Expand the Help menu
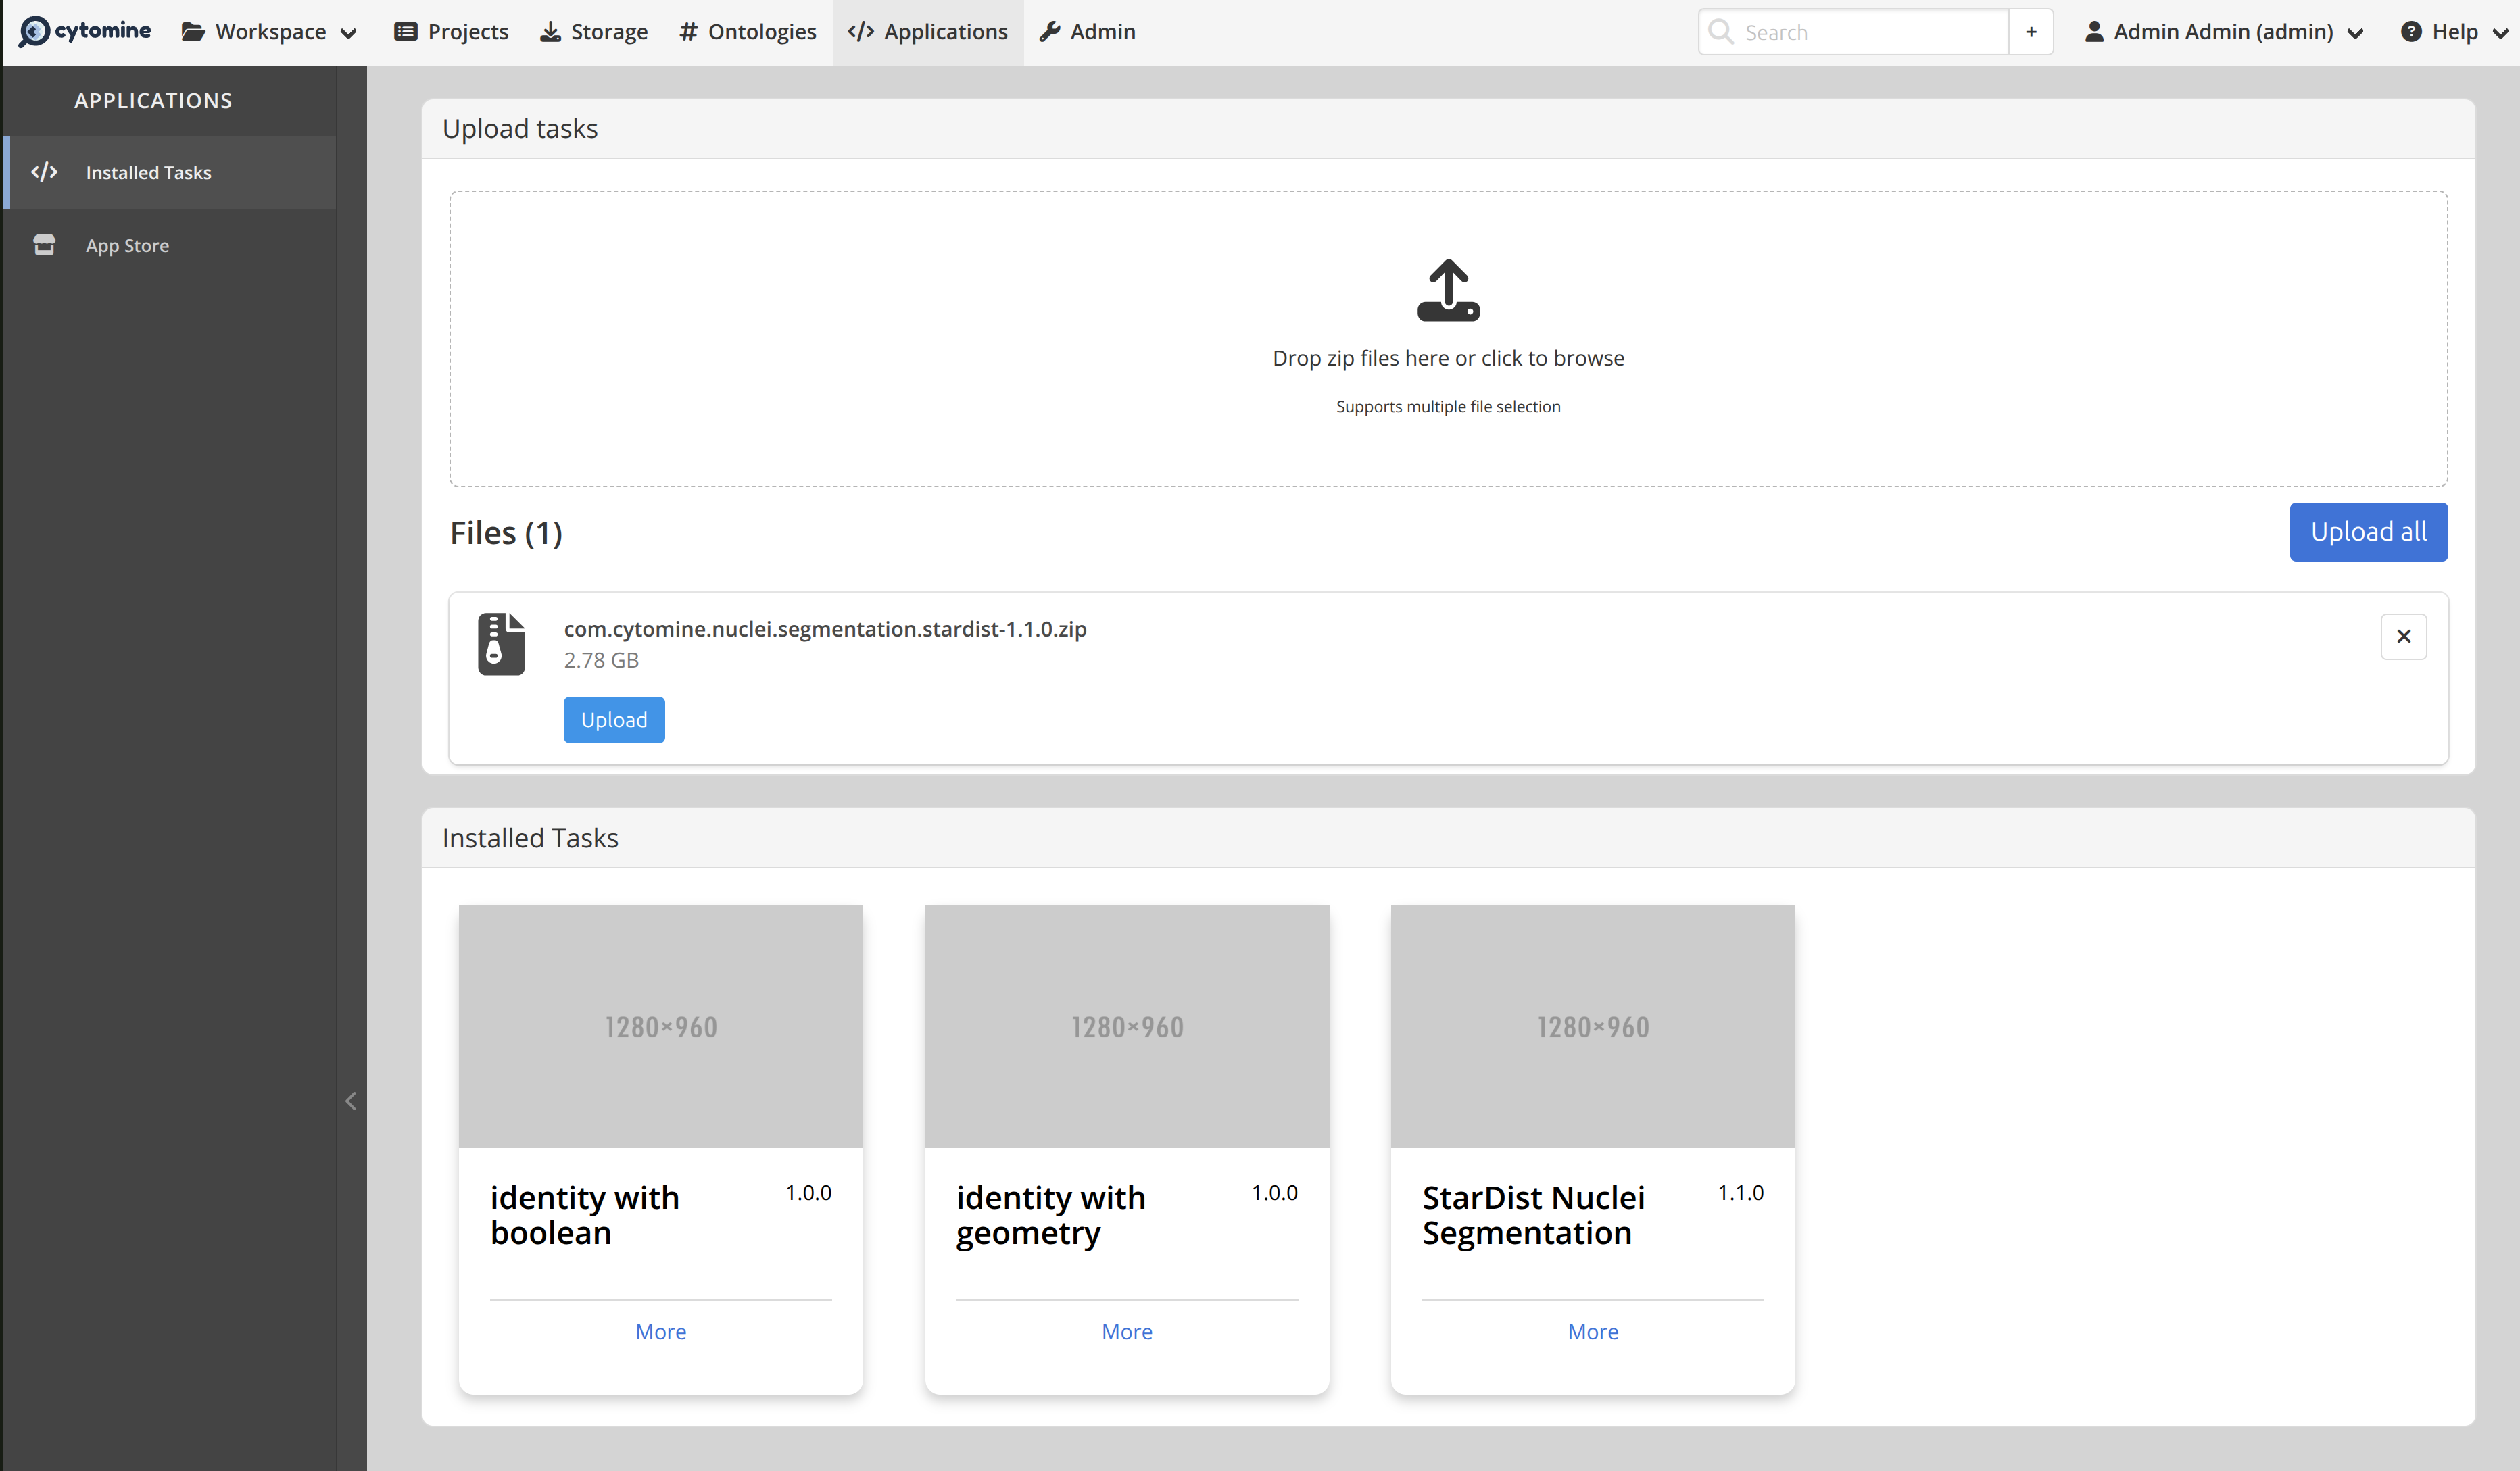 [x=2454, y=32]
